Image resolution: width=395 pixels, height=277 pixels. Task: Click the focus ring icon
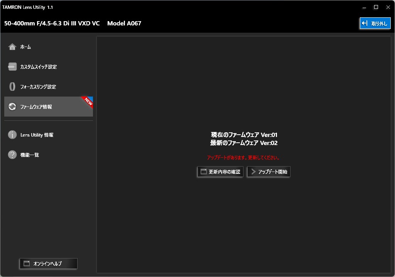point(12,87)
